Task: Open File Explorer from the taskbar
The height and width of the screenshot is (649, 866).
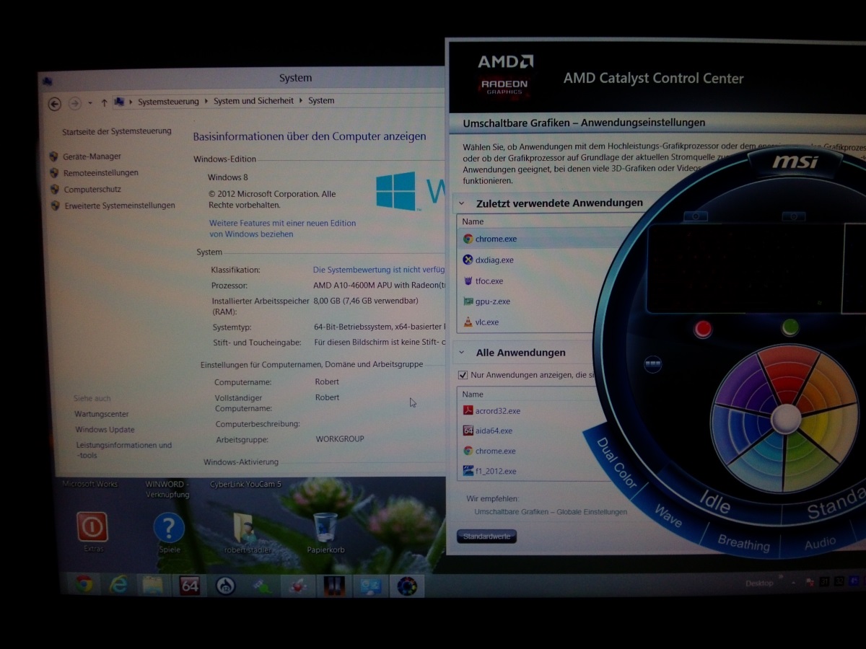Action: pos(152,584)
